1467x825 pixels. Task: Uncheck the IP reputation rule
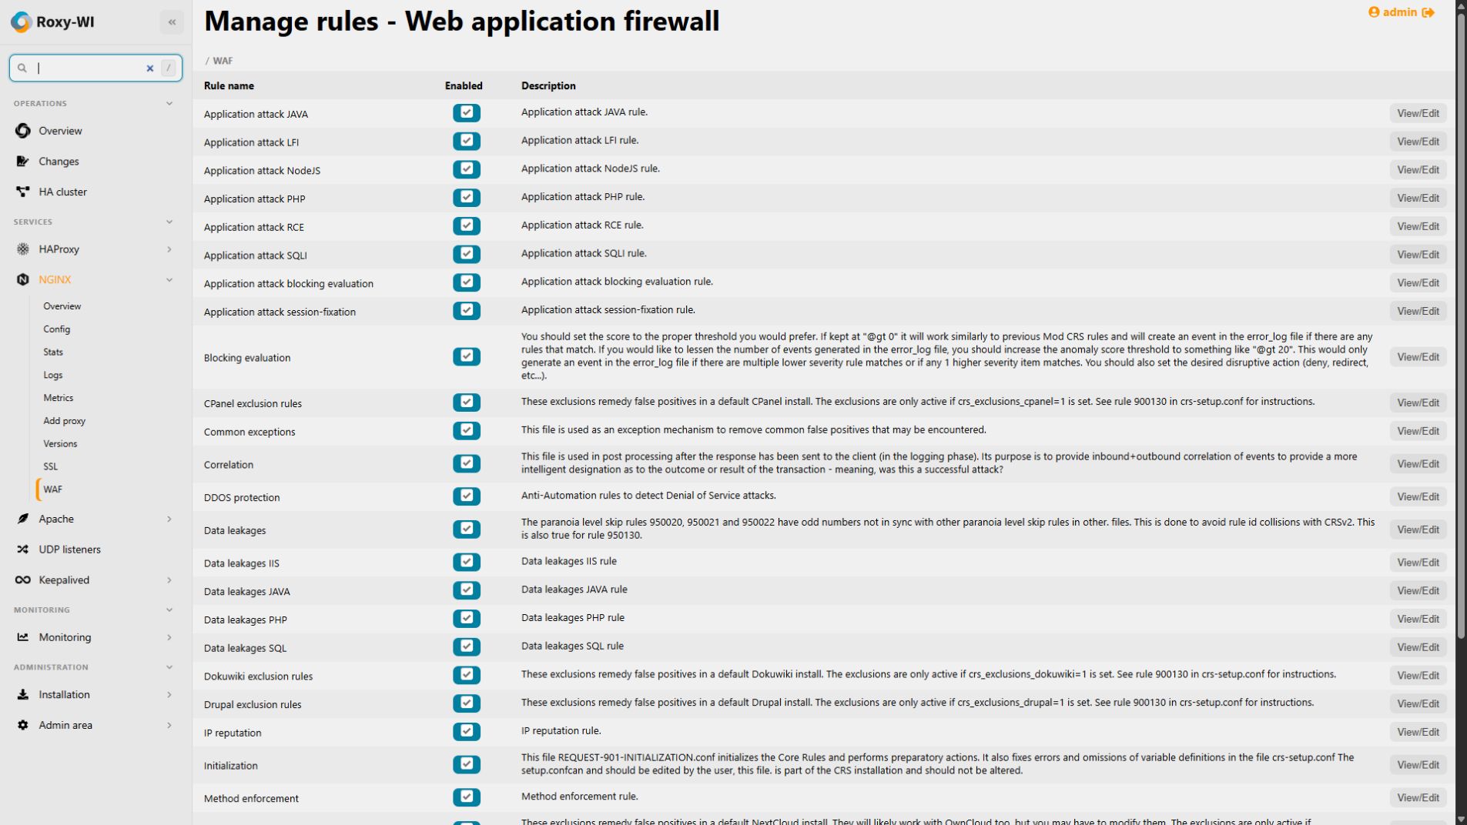[467, 732]
